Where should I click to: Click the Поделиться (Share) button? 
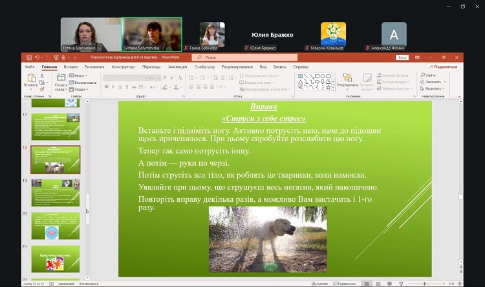coord(444,66)
